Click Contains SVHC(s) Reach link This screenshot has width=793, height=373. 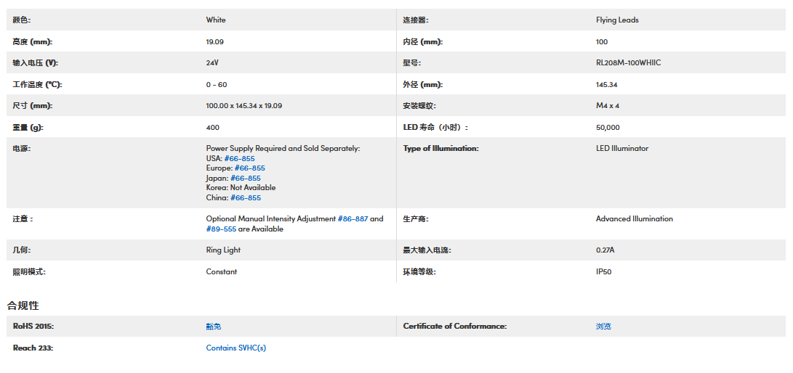pyautogui.click(x=236, y=348)
